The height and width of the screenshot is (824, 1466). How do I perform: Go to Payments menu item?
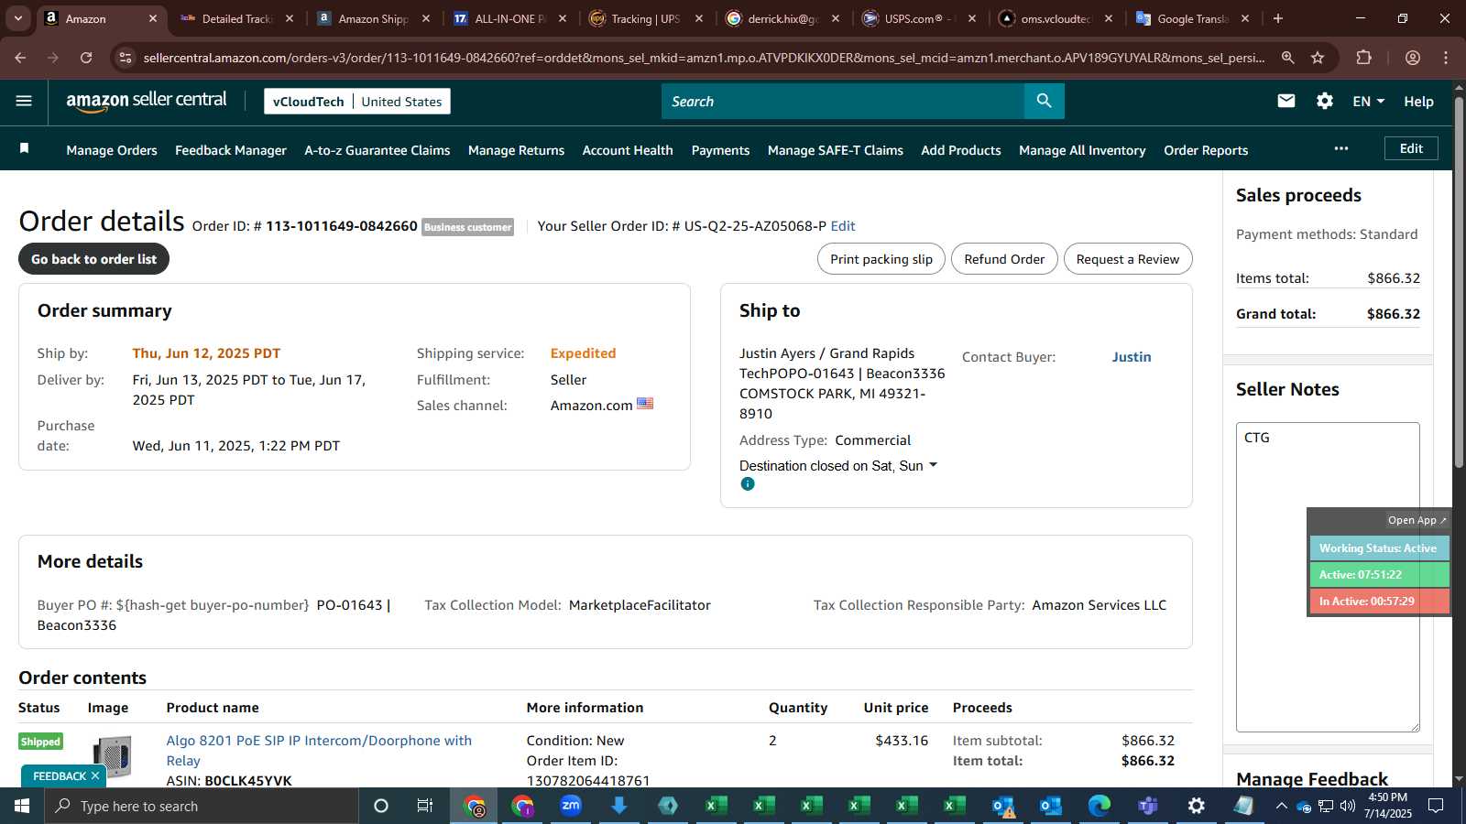(720, 150)
